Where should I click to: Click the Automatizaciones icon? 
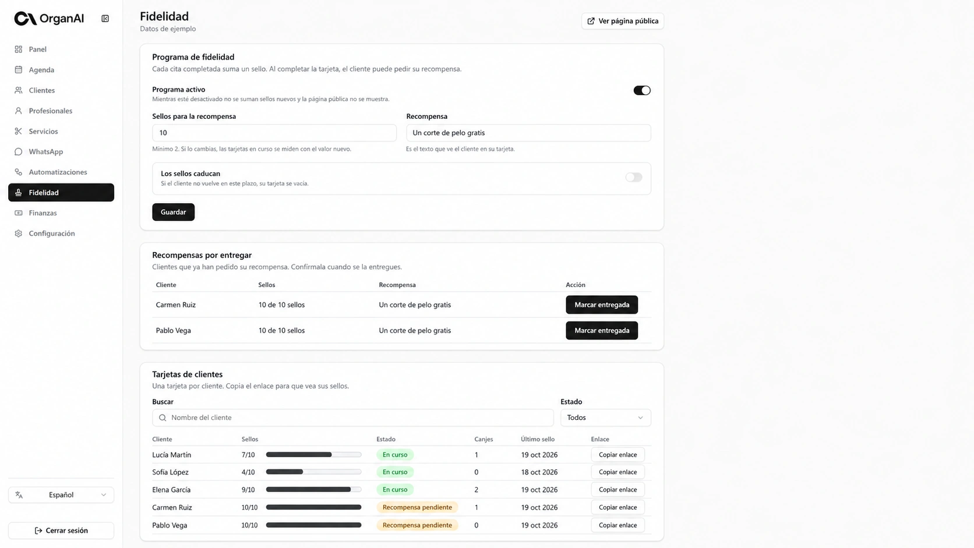click(x=19, y=172)
